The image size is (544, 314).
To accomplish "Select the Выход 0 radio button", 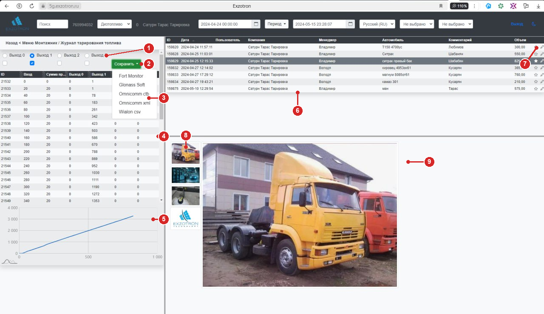I will point(5,55).
